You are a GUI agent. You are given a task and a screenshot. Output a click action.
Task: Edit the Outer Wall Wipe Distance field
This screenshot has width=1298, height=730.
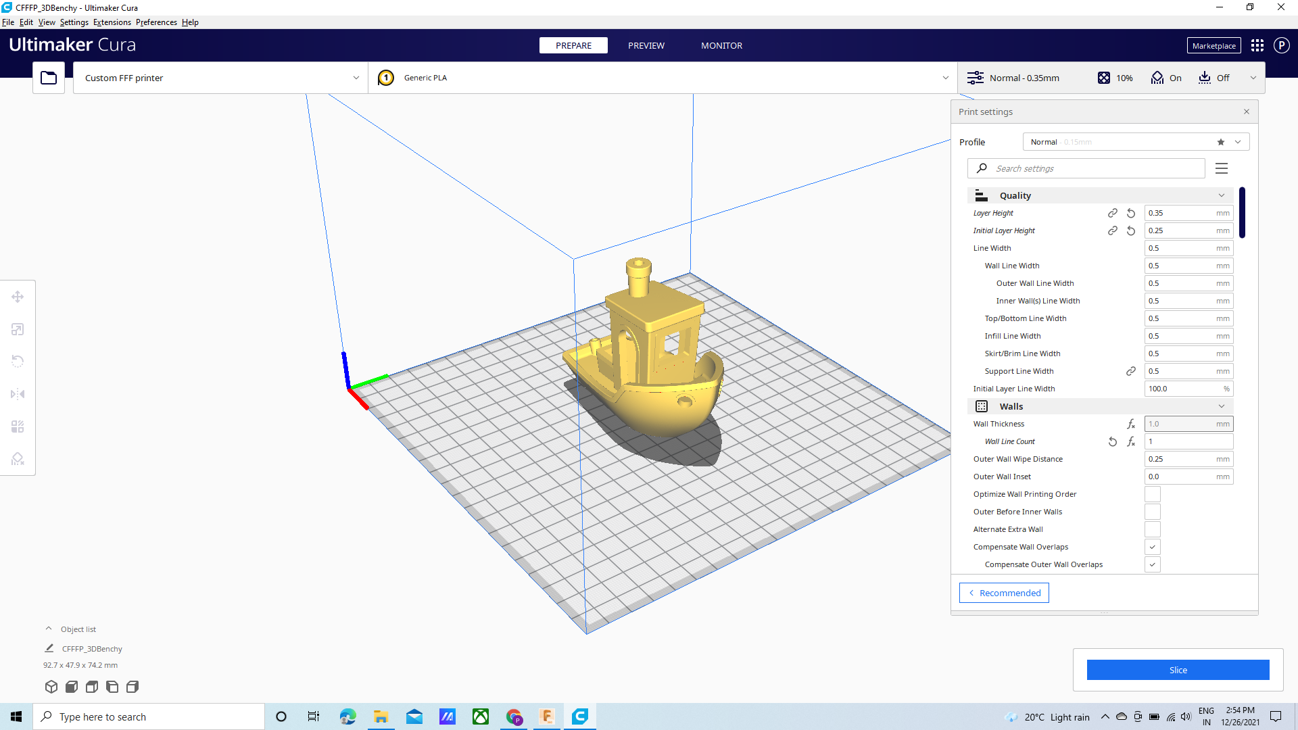coord(1188,459)
